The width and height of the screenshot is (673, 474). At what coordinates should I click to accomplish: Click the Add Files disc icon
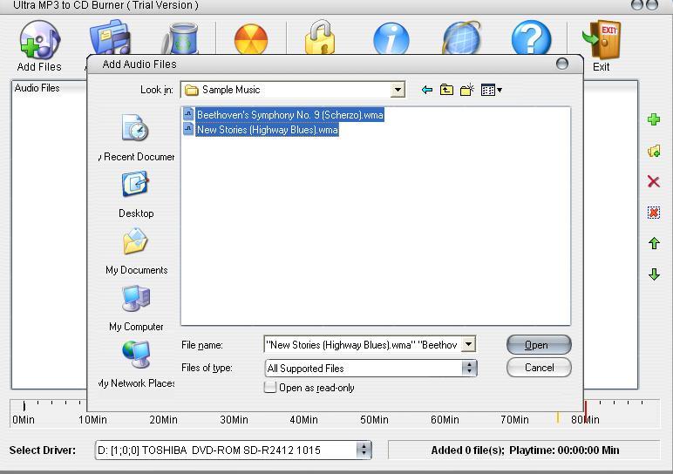[x=39, y=39]
